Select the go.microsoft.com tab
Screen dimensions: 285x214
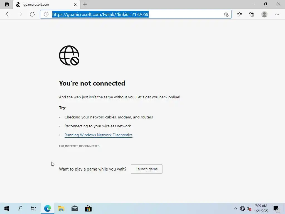46,4
